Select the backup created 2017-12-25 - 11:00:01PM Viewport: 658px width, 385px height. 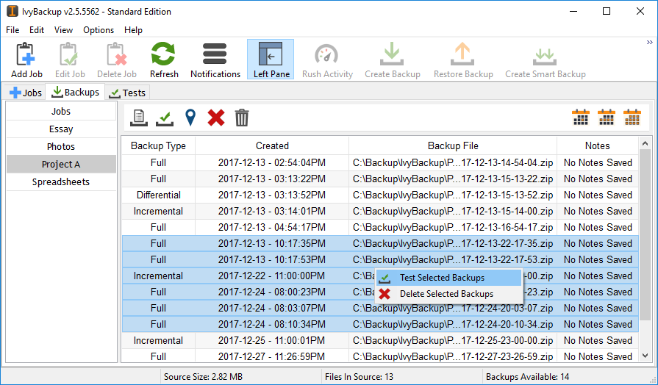click(x=380, y=340)
